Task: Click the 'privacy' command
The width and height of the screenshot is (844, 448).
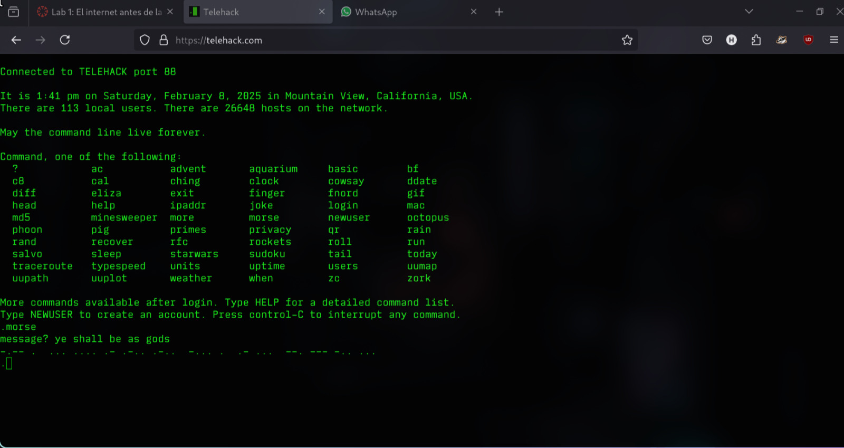Action: click(x=270, y=230)
